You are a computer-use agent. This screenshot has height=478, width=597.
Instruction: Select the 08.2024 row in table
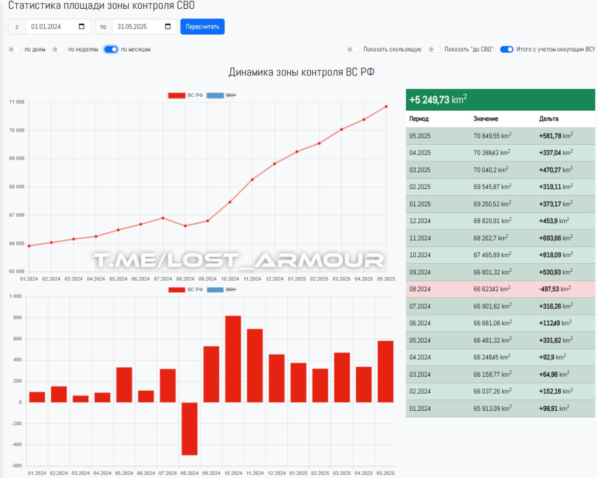500,289
